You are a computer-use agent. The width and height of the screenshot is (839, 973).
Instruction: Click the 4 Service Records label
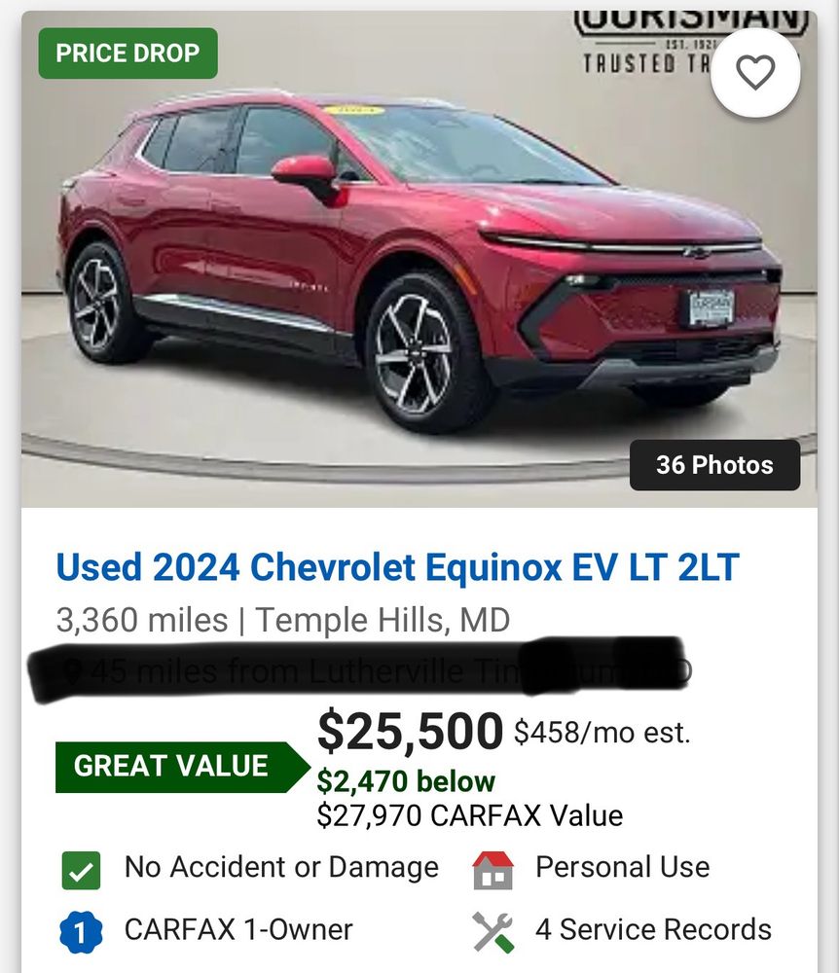click(653, 929)
